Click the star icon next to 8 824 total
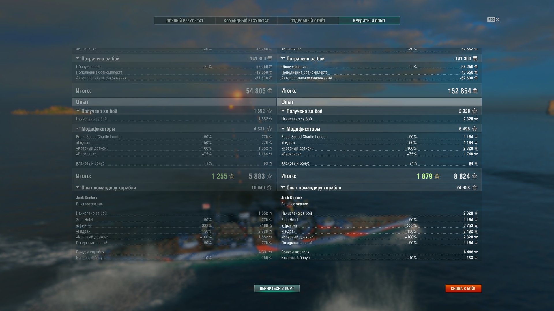The height and width of the screenshot is (311, 554). click(x=474, y=176)
